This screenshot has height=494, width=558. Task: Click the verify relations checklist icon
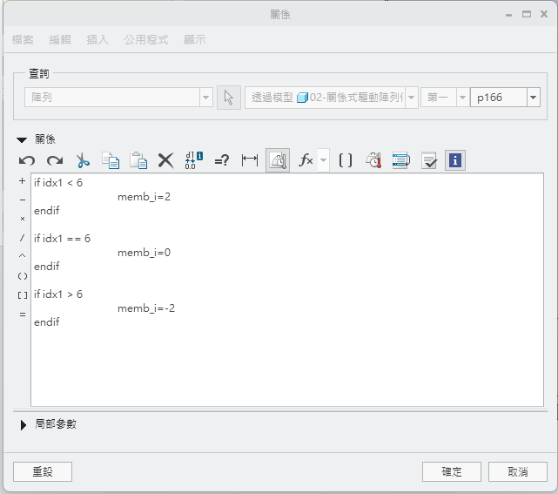point(428,160)
